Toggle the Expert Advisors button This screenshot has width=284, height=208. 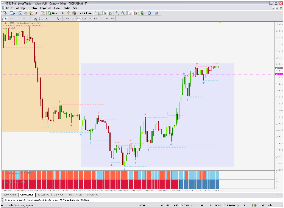point(82,13)
